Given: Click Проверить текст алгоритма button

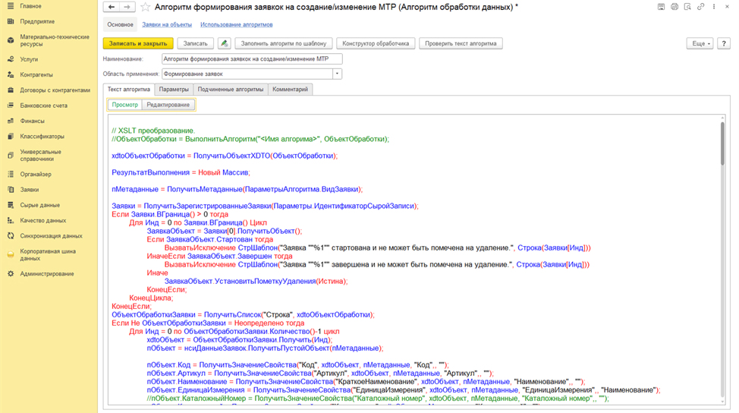Looking at the screenshot, I should 460,43.
